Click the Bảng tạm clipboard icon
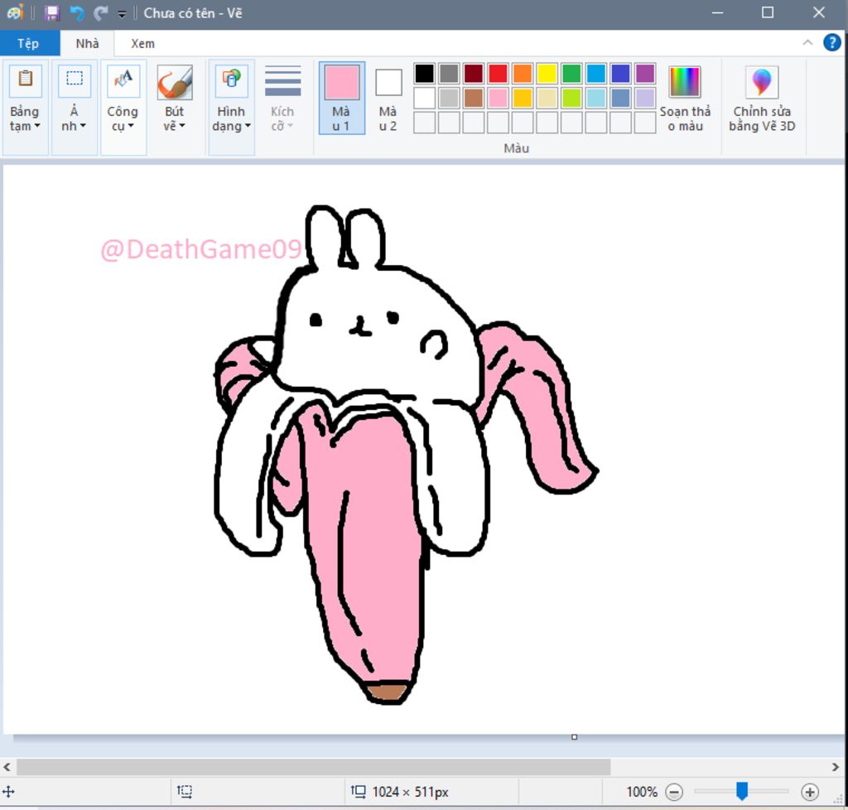The height and width of the screenshot is (810, 848). pos(25,80)
